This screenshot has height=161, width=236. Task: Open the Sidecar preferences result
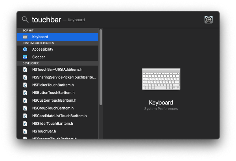pyautogui.click(x=58, y=57)
